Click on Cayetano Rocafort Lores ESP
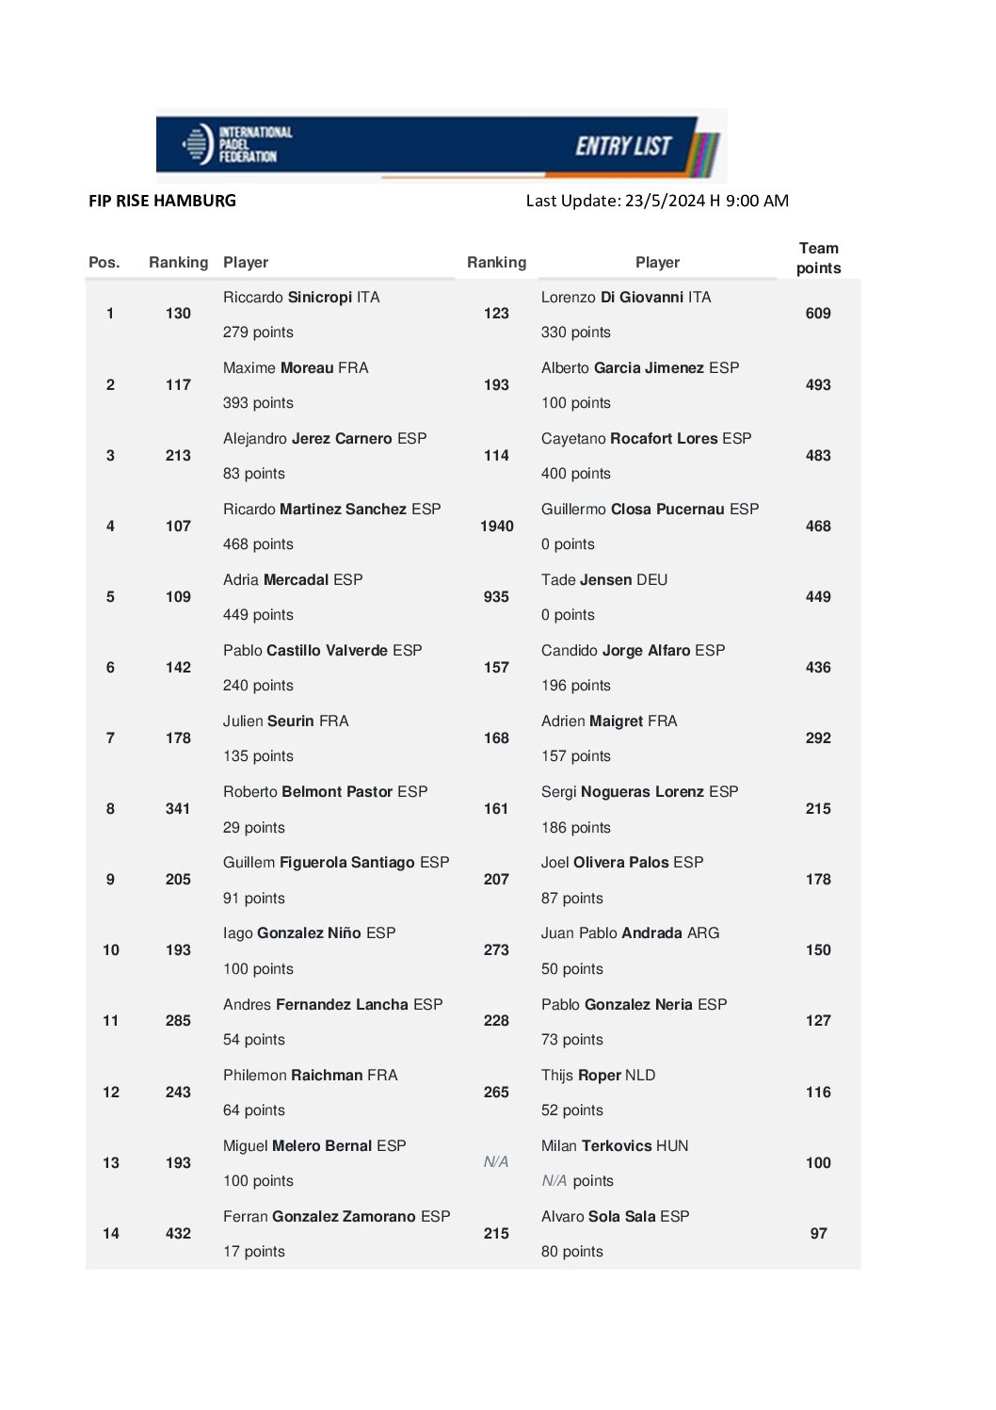996x1410 pixels. click(x=646, y=439)
